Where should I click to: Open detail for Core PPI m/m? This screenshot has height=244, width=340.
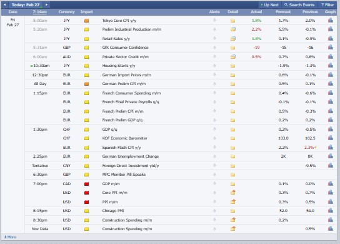pyautogui.click(x=233, y=192)
